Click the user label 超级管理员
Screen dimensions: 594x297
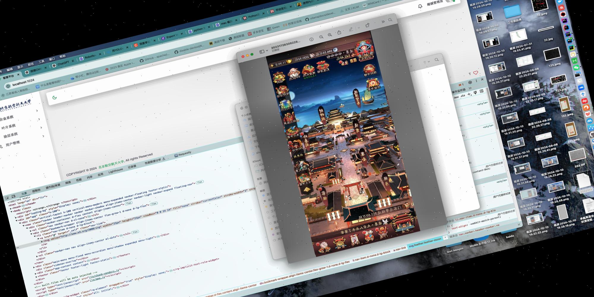click(x=435, y=3)
